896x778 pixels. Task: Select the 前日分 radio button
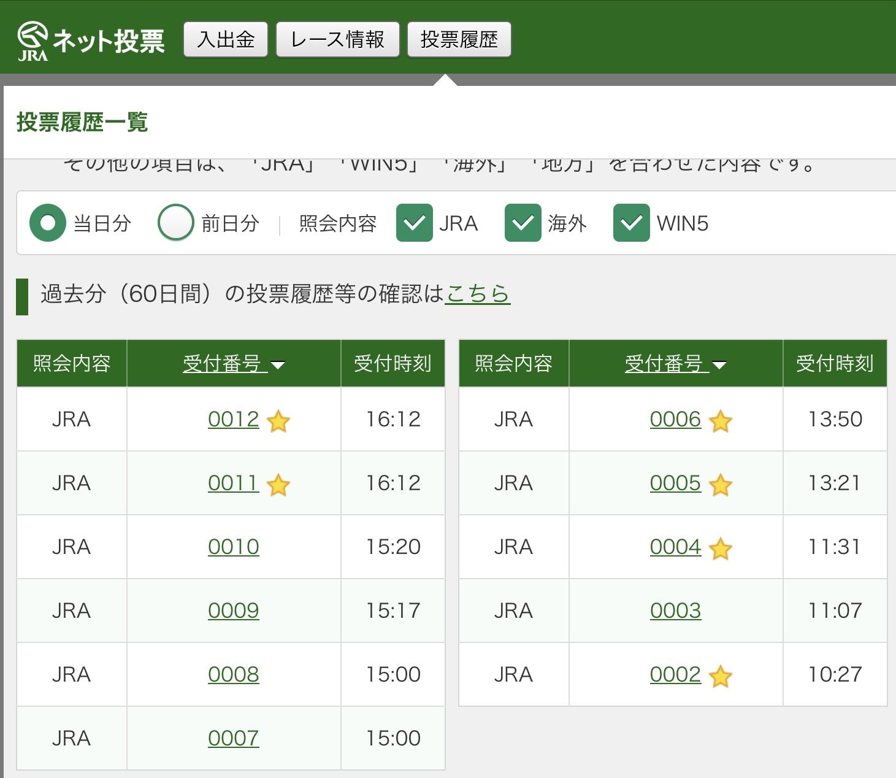pos(176,223)
